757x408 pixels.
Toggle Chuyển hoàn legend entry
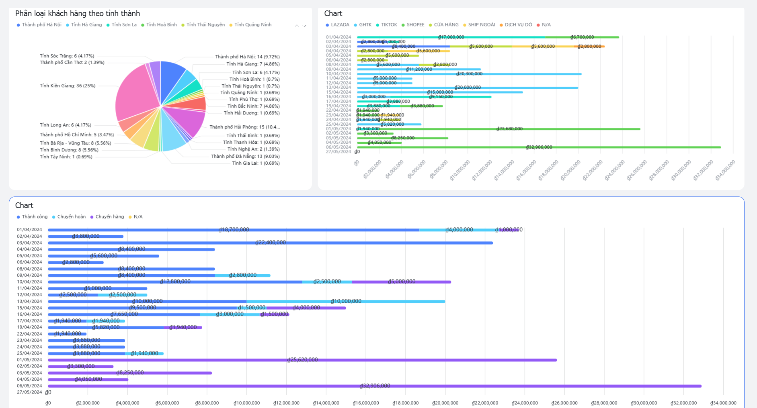click(69, 217)
